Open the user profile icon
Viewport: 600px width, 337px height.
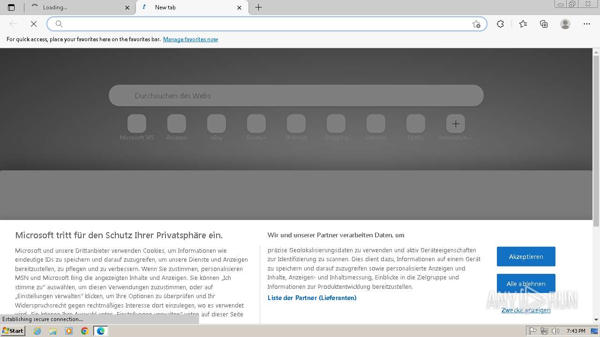click(565, 24)
